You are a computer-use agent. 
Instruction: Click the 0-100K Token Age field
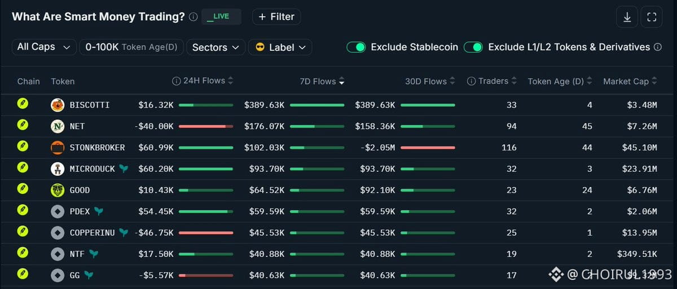(131, 47)
